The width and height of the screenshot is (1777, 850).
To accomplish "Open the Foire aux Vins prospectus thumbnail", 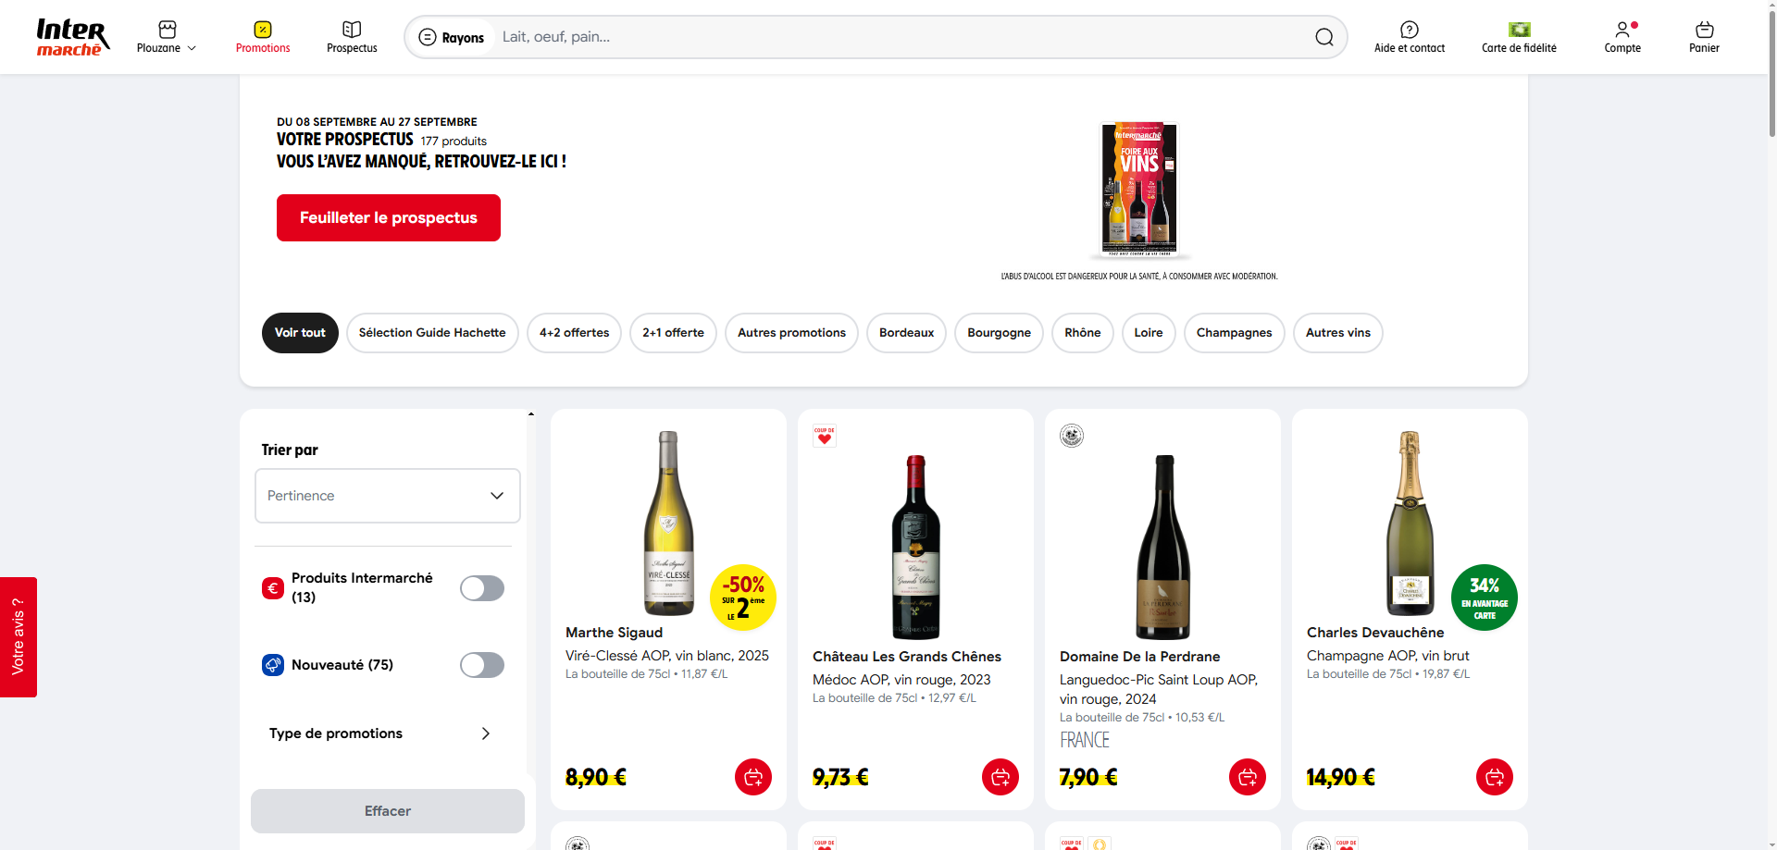I will click(1139, 189).
